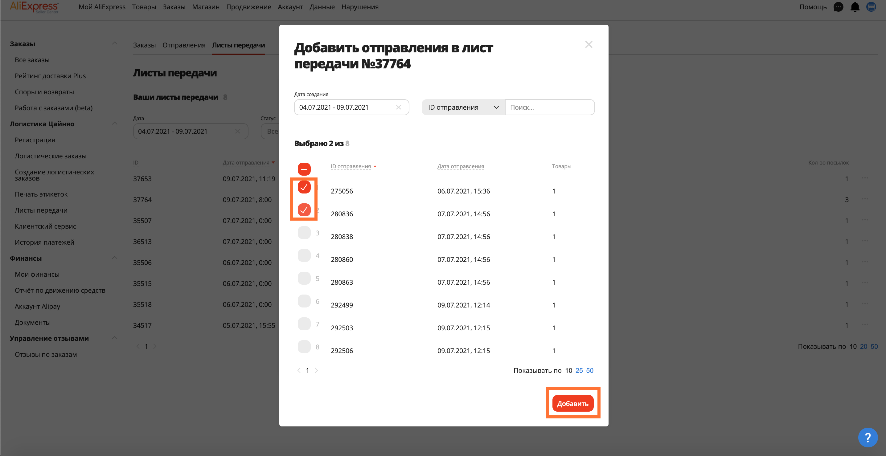Switch to the Заказы tab on page
886x456 pixels.
144,45
